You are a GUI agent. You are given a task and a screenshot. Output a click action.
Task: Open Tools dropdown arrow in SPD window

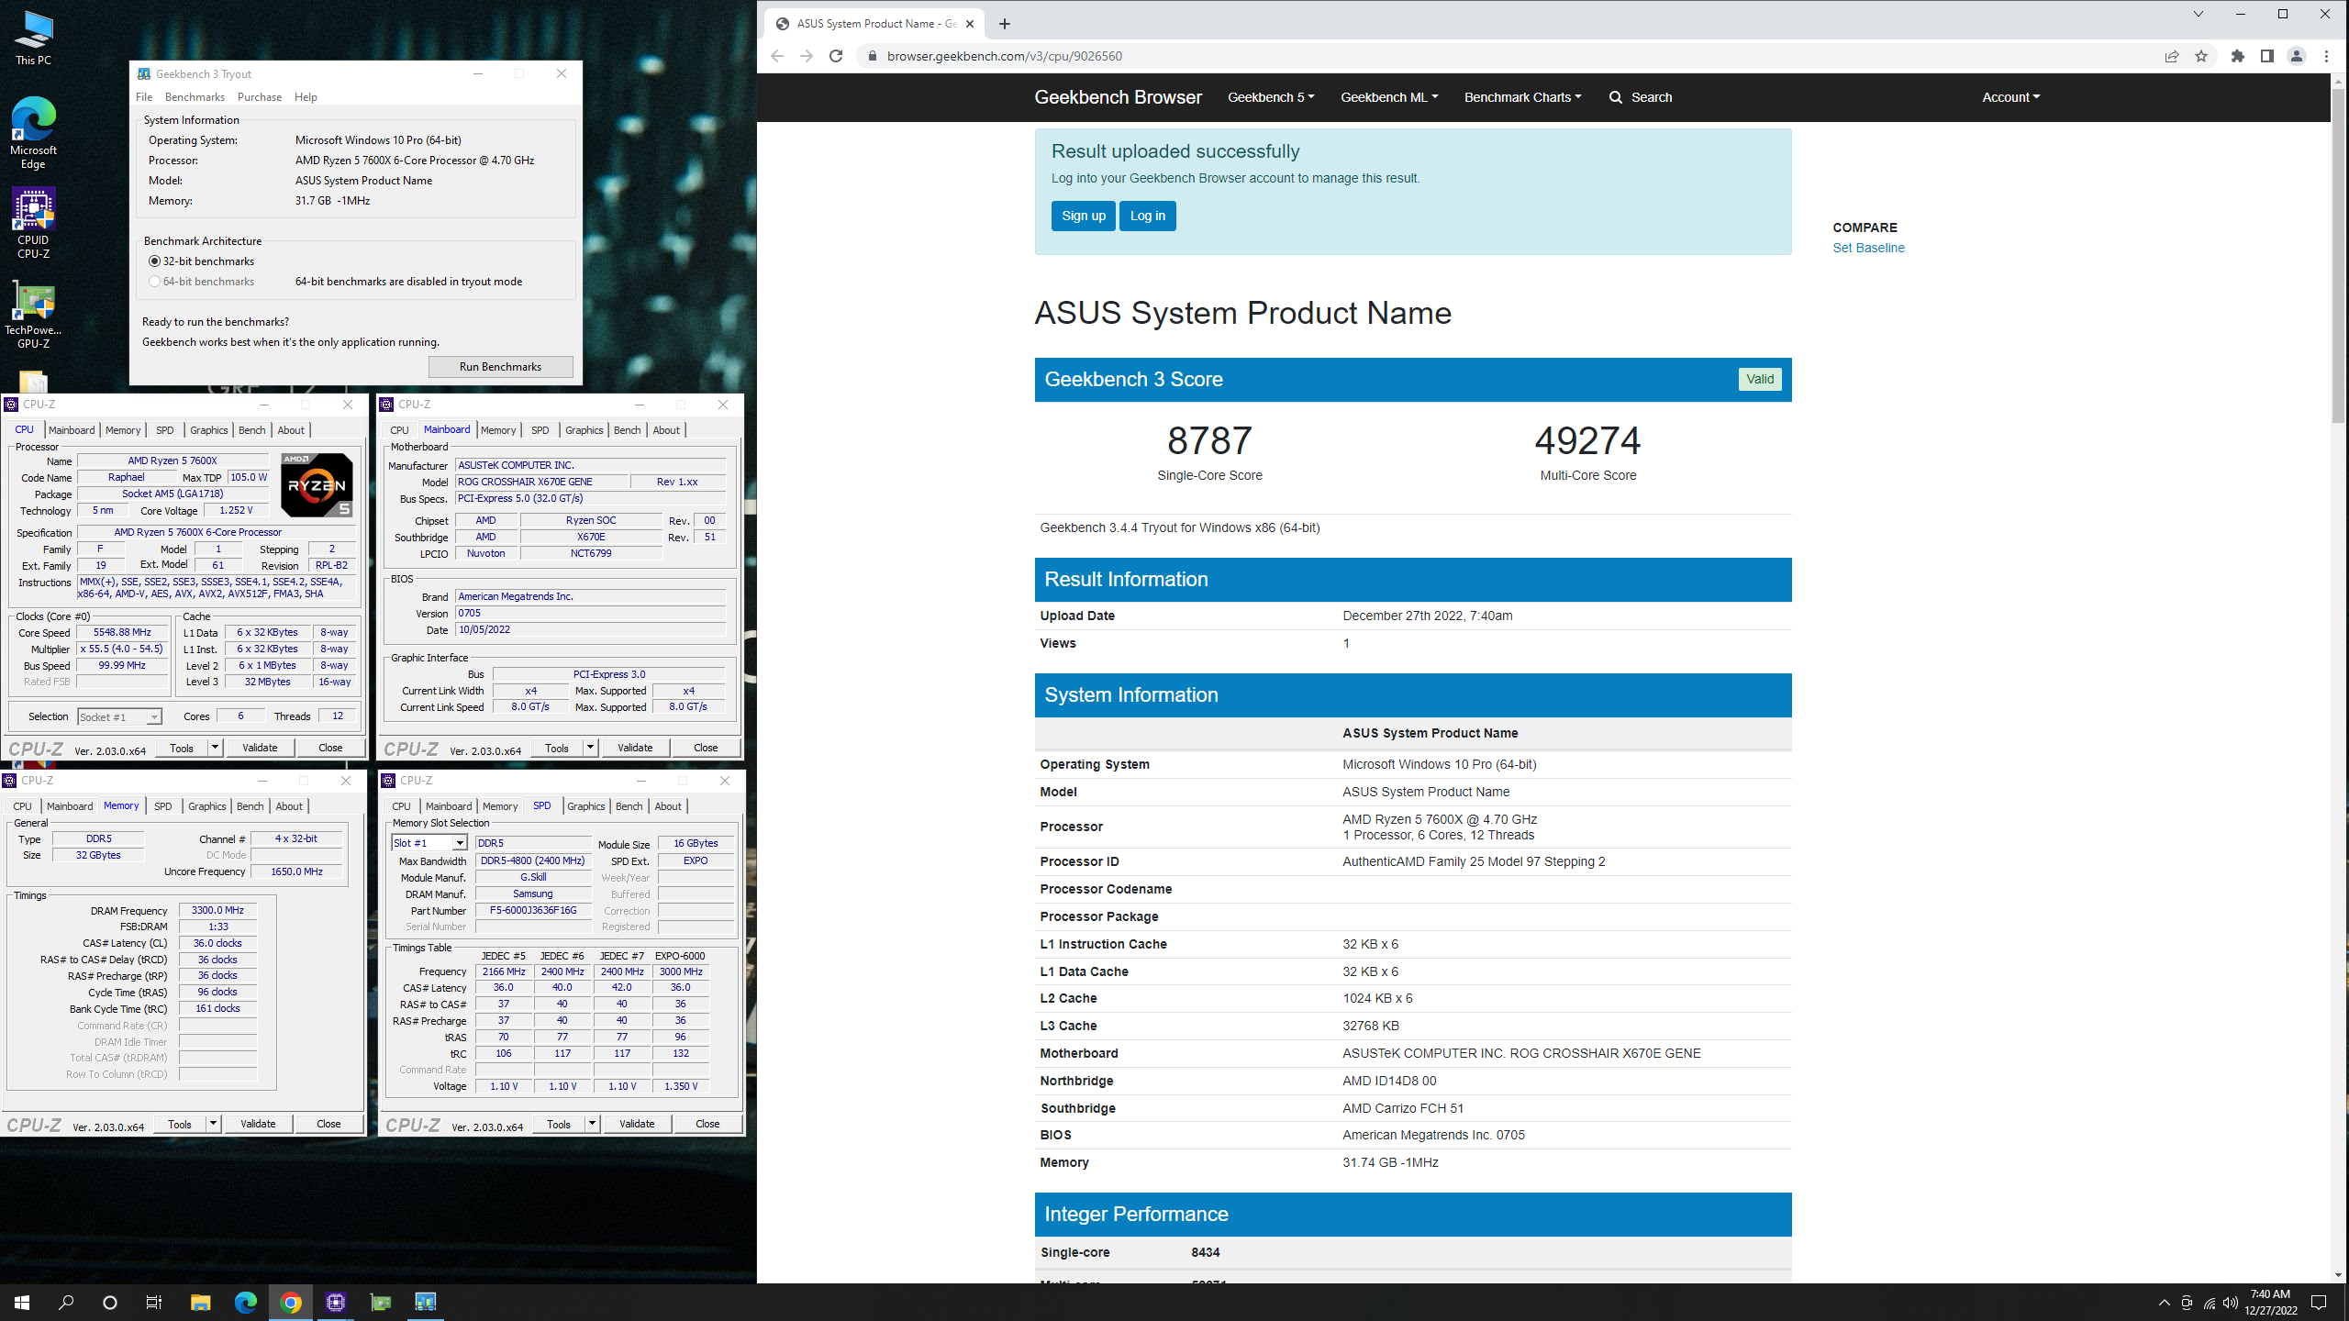click(592, 1124)
